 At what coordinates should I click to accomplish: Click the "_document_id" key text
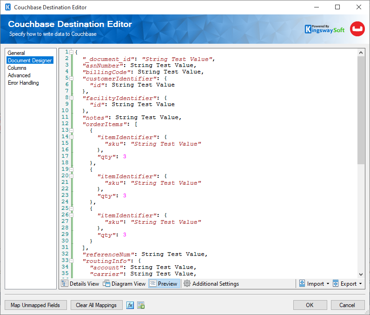click(108, 59)
